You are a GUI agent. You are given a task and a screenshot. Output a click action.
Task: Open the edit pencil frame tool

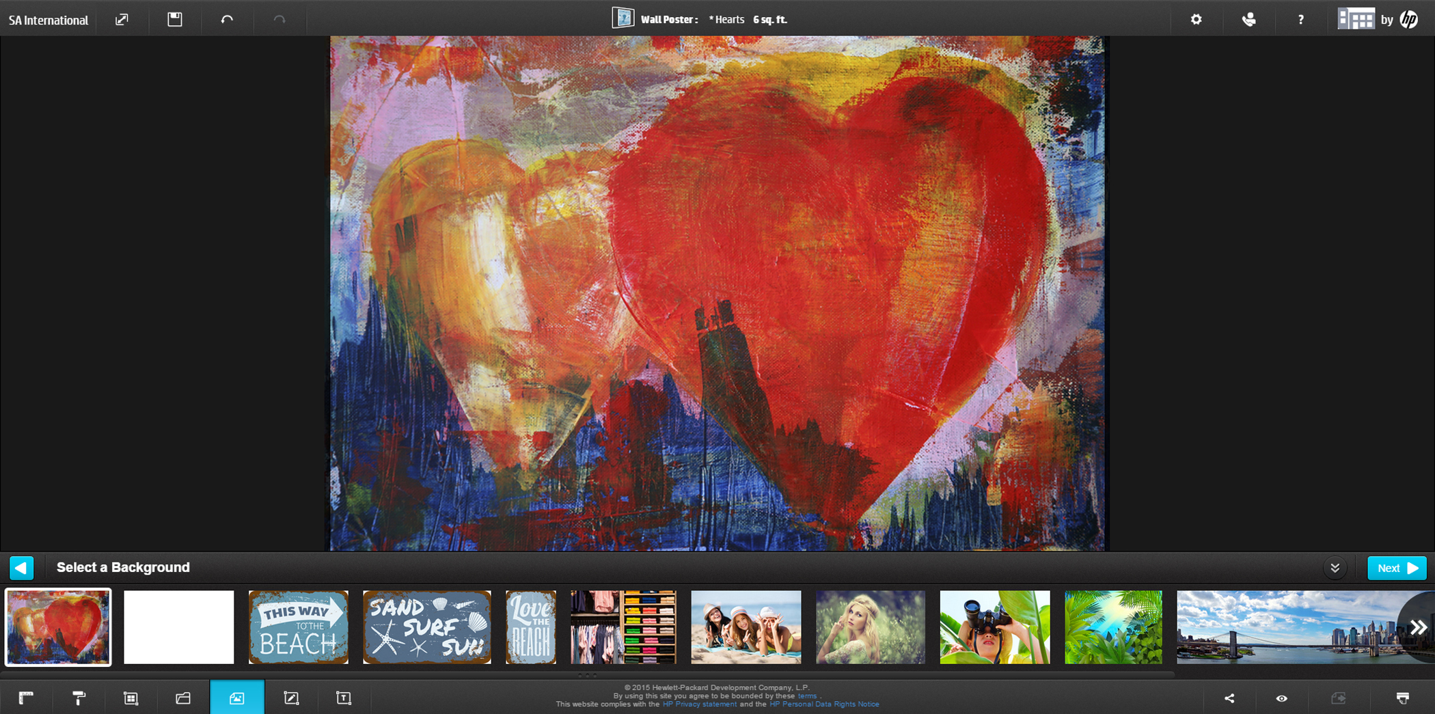[x=291, y=698]
